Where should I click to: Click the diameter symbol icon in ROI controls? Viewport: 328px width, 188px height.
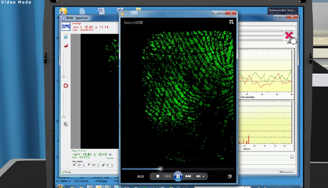[x=103, y=165]
